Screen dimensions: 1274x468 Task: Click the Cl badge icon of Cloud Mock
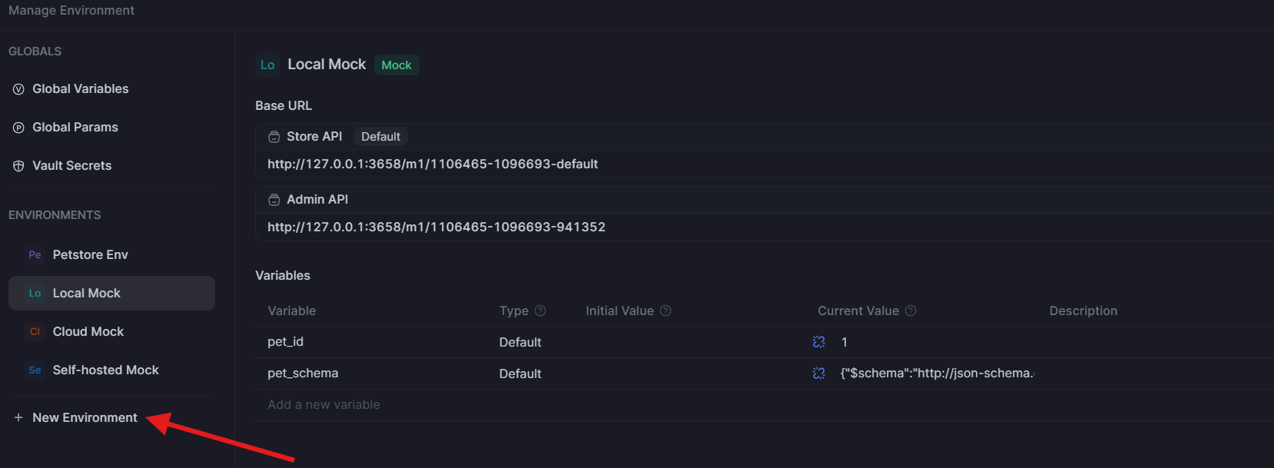click(x=35, y=332)
